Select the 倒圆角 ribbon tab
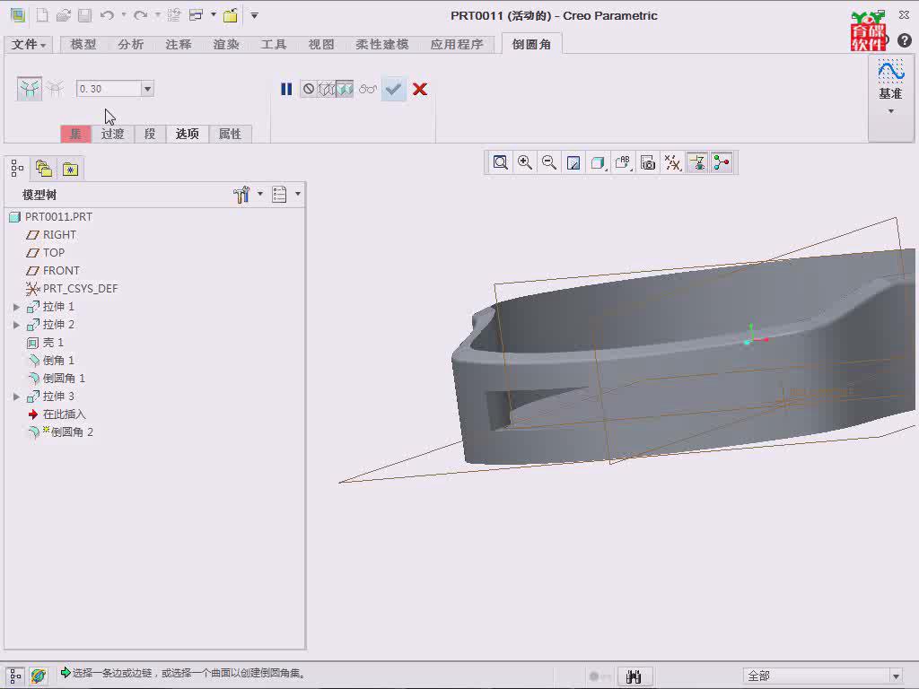Viewport: 919px width, 689px height. click(531, 45)
